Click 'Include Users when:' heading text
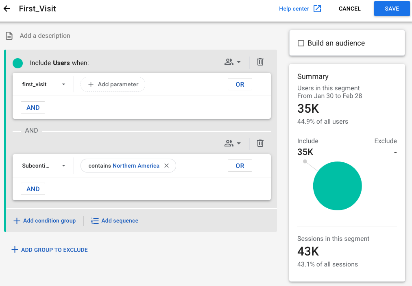The image size is (412, 286). coord(59,63)
